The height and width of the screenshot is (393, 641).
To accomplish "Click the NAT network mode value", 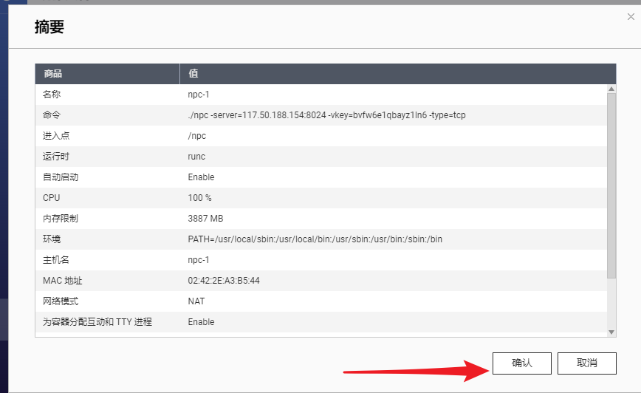I will [196, 301].
